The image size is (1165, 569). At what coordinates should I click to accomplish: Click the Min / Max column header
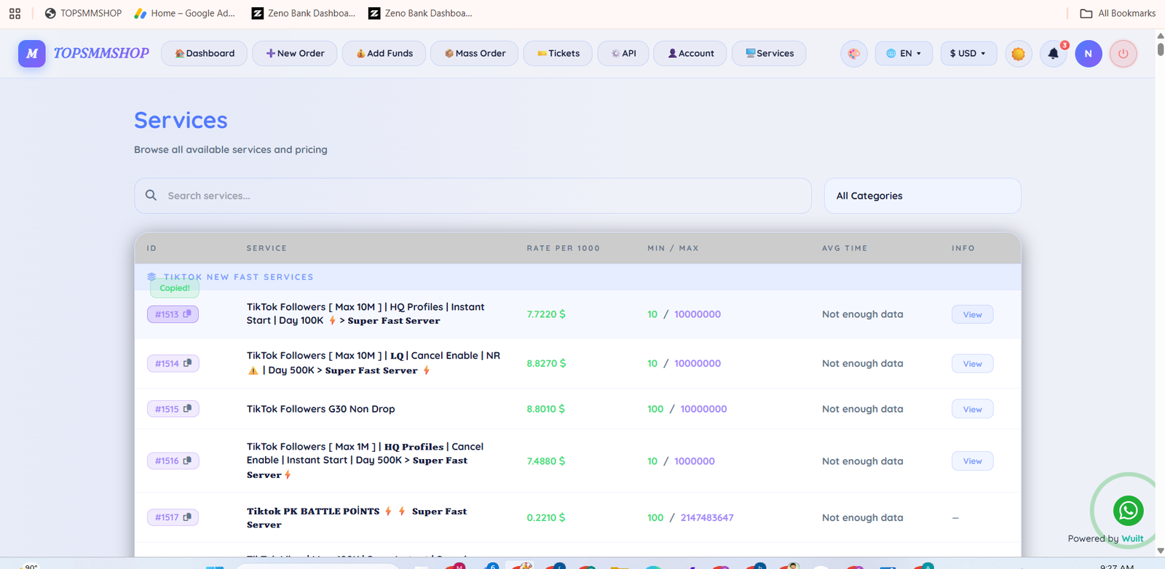click(x=674, y=248)
